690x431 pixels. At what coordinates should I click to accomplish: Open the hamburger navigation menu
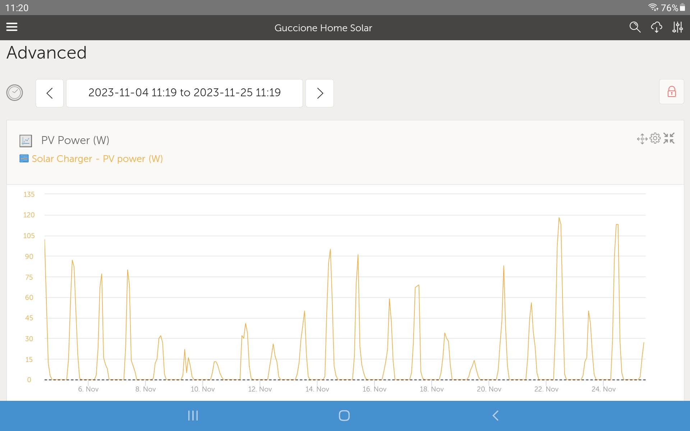(12, 27)
